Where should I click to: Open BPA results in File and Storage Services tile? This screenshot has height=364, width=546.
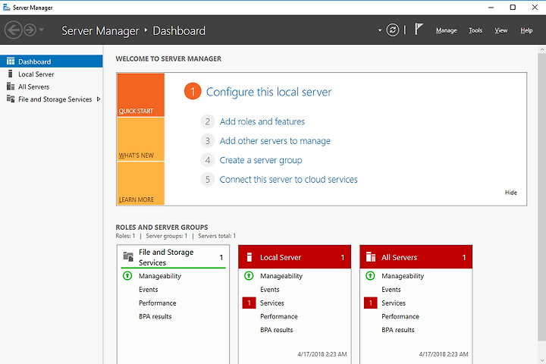(155, 317)
